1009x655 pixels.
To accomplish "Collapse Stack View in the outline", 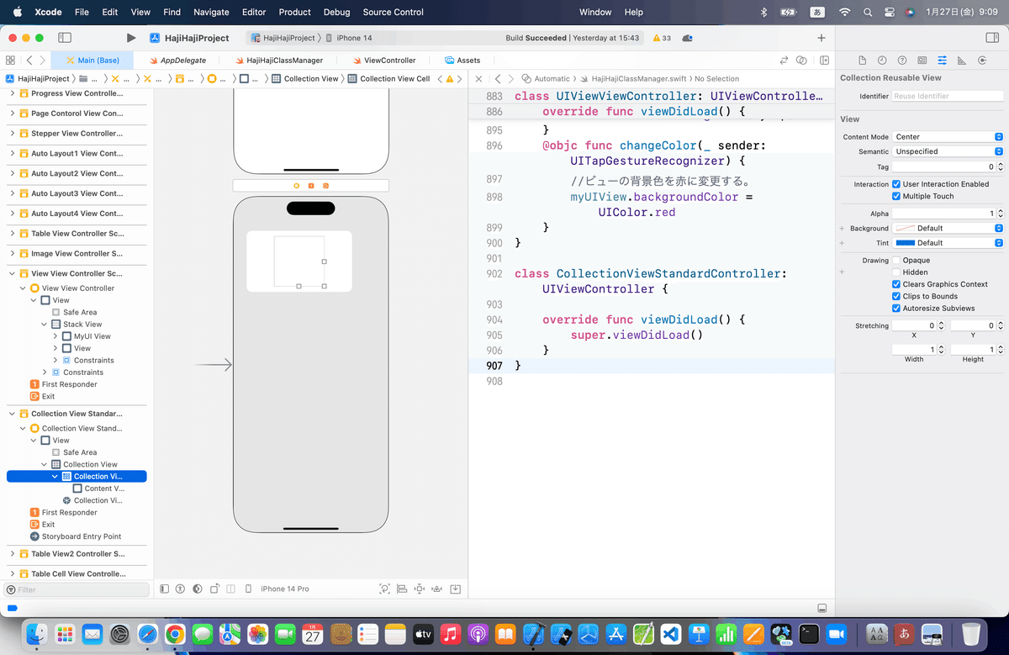I will [45, 324].
